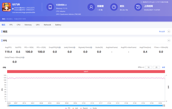This screenshot has width=172, height=109.
Task: Click the duration clock icon
Action: click(x=114, y=7)
